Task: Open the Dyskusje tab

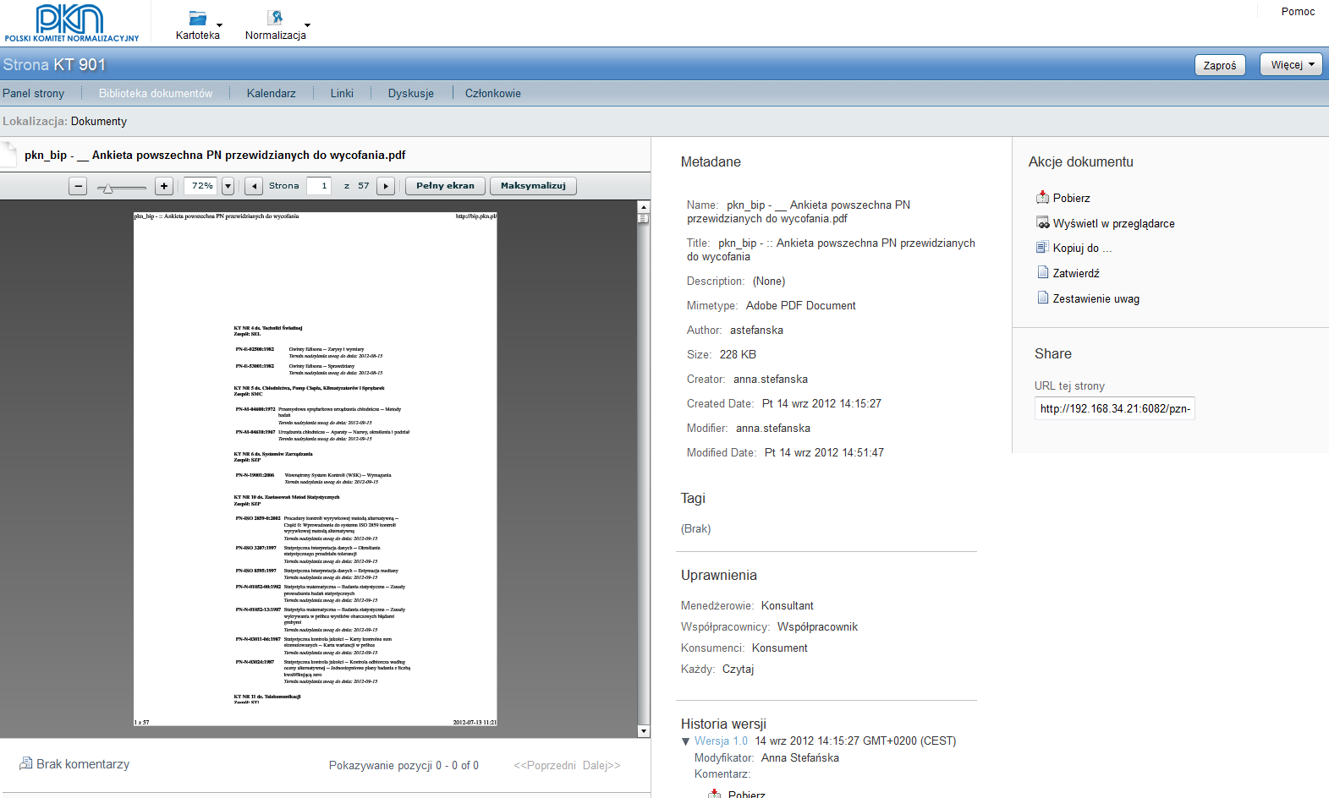Action: tap(411, 94)
